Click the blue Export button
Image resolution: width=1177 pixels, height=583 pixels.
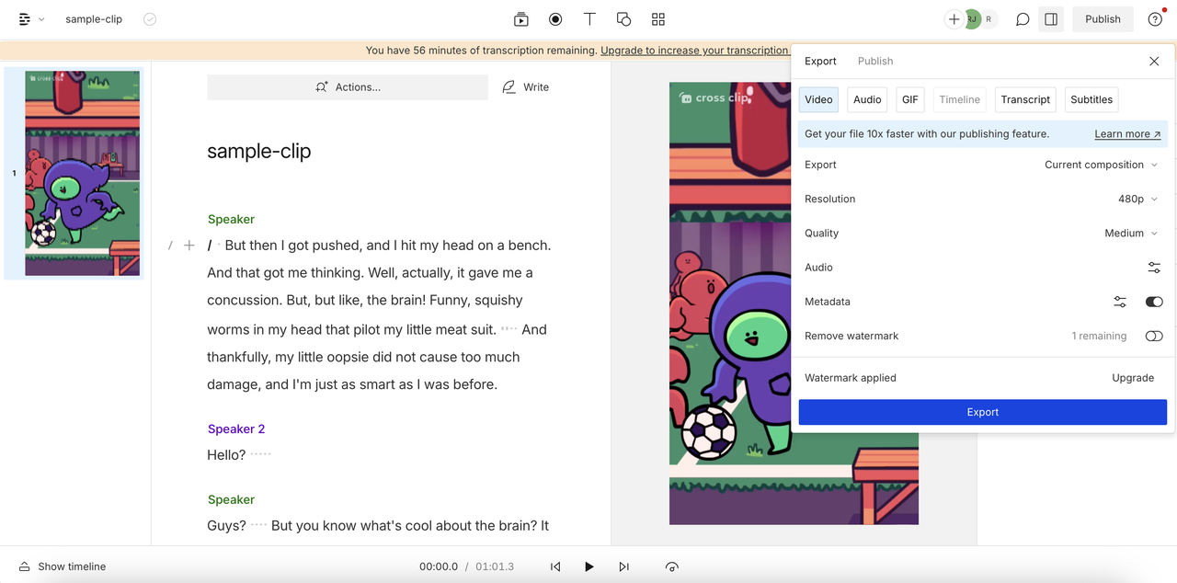tap(982, 412)
